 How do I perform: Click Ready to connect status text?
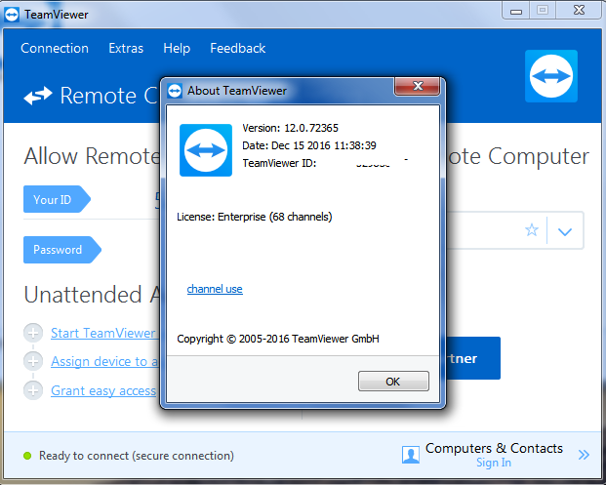137,456
